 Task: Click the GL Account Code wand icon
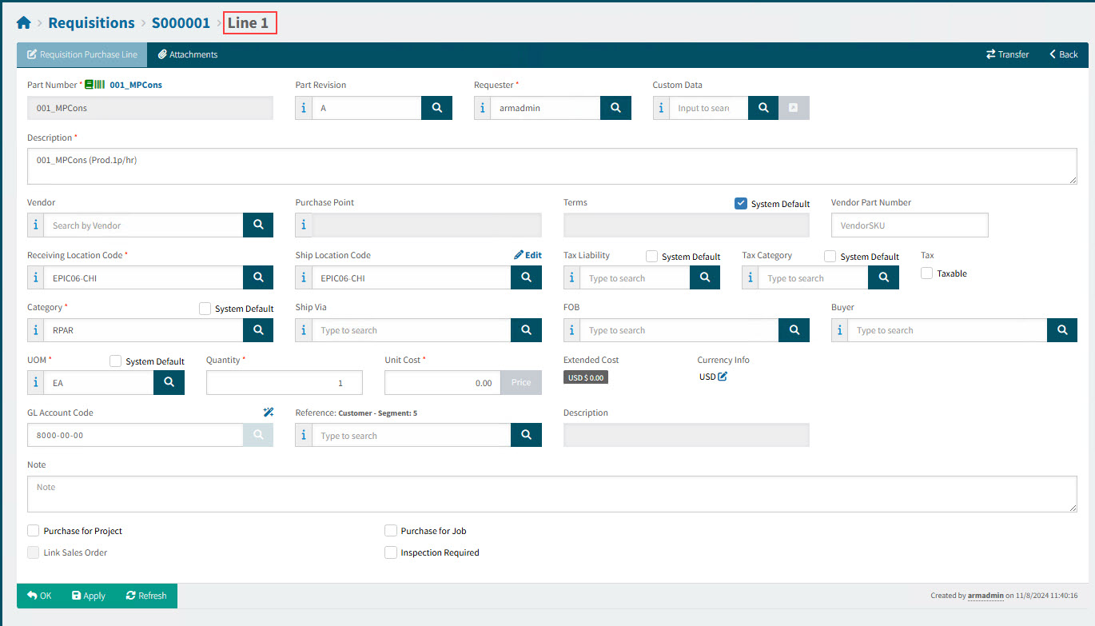[269, 413]
